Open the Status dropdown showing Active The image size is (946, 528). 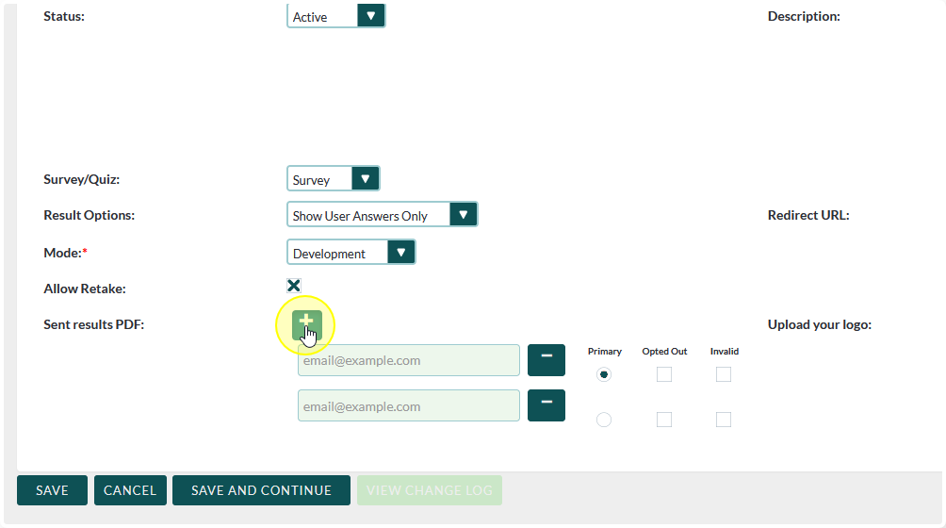pos(335,16)
